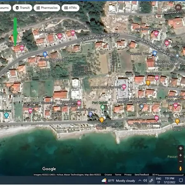Show Transit places on the map
This screenshot has height=185, width=185.
tap(23, 8)
